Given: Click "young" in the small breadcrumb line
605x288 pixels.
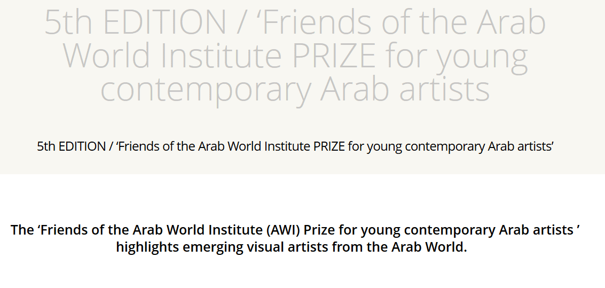Looking at the screenshot, I should coord(385,146).
